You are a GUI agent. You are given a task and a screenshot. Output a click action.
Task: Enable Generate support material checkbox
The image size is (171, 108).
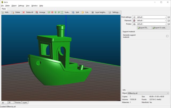pyautogui.click(x=167, y=36)
